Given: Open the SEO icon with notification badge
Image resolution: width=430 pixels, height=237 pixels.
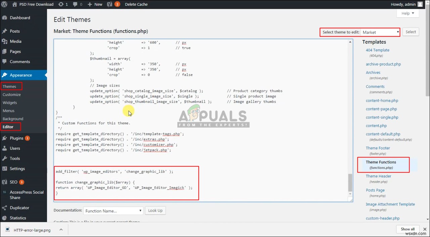Looking at the screenshot, I should point(5,182).
